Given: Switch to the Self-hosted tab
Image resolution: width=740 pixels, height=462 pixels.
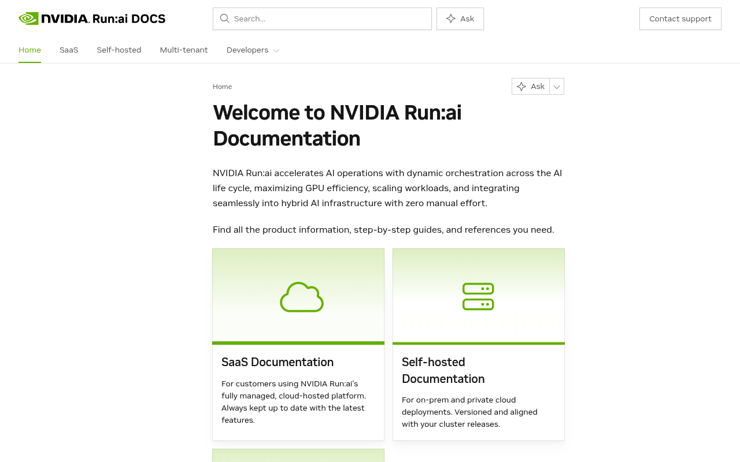Looking at the screenshot, I should click(x=119, y=50).
